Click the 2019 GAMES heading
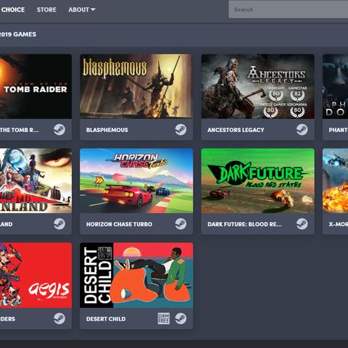This screenshot has width=348, height=348. [18, 34]
